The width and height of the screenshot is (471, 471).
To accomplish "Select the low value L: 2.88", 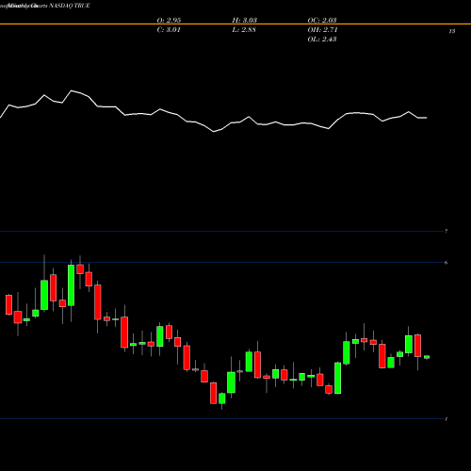I will coord(244,30).
